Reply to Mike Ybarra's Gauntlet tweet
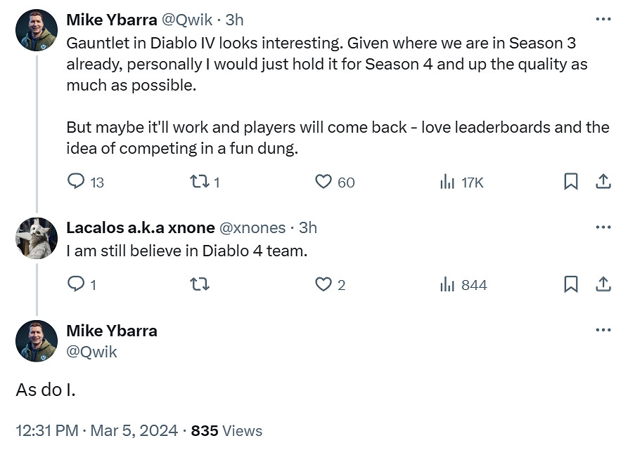This screenshot has height=450, width=628. [x=76, y=182]
